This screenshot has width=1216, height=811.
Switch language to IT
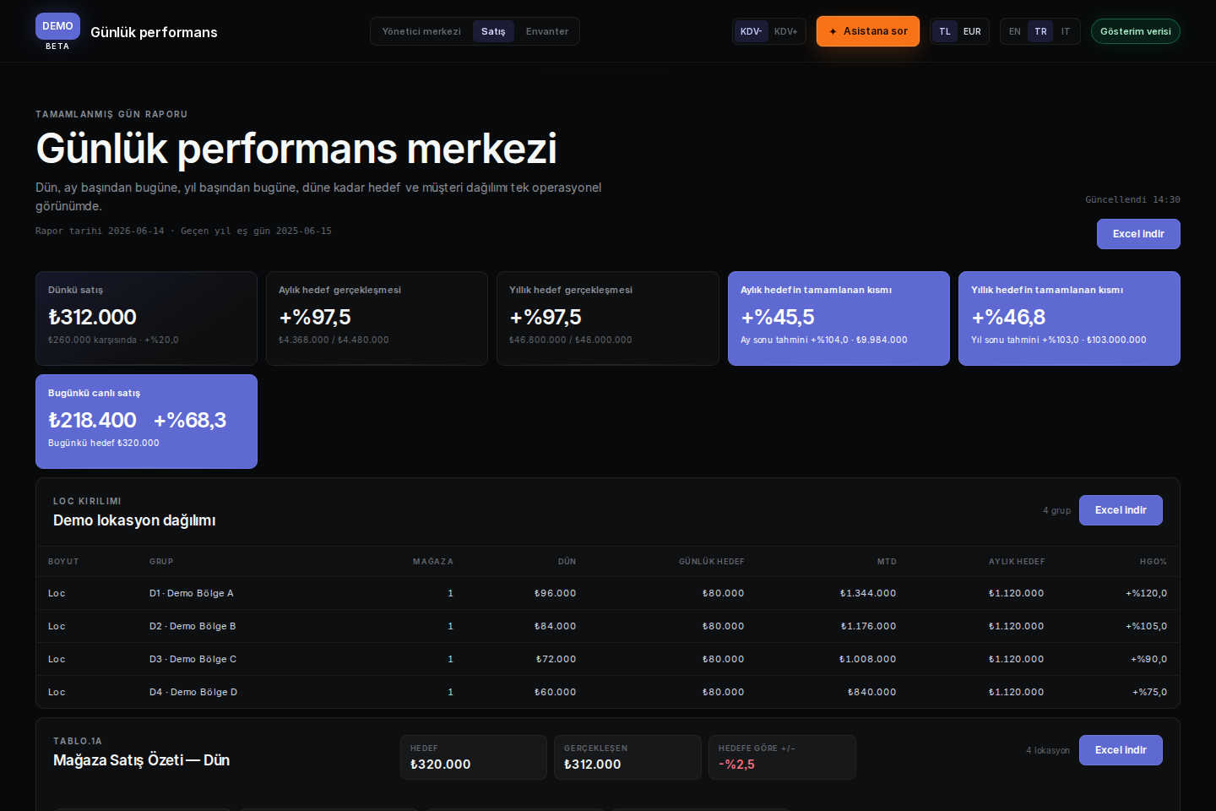(1066, 31)
